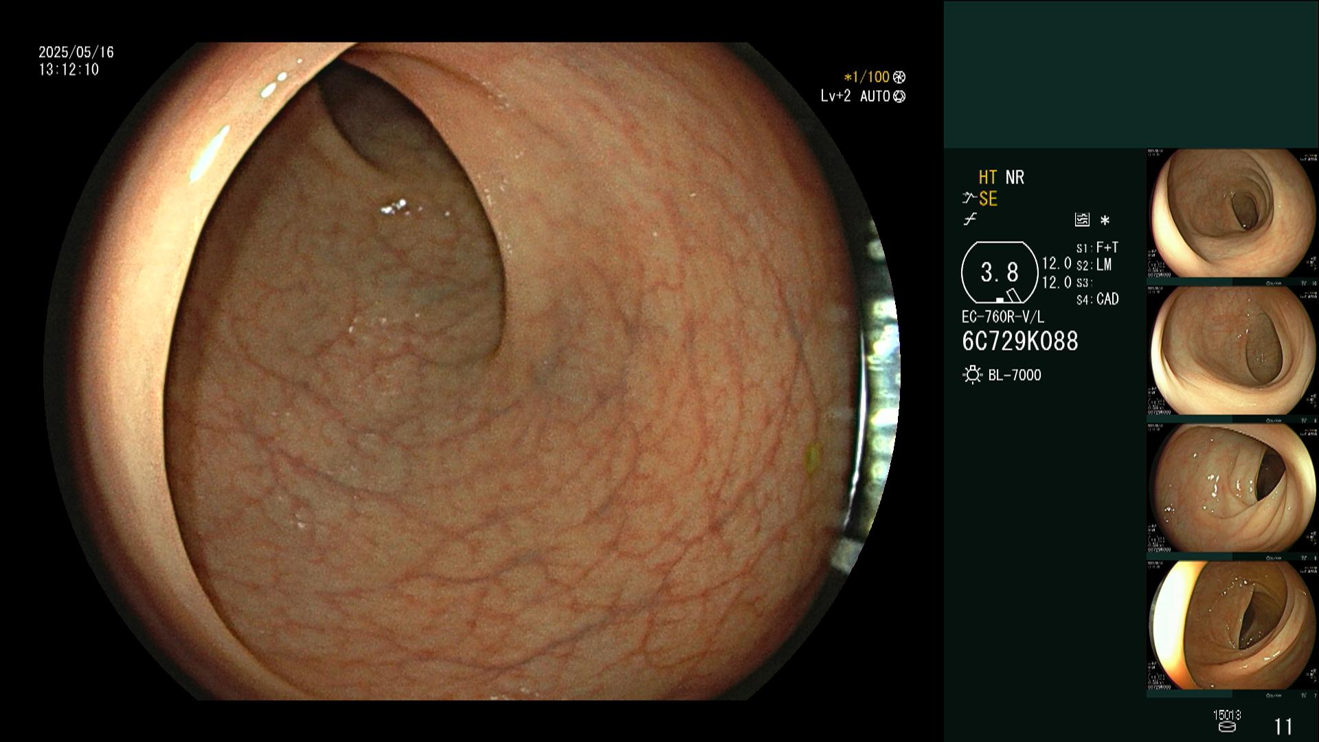Click the storage disk icon under 15013
Viewport: 1319px width, 742px height.
point(1226,726)
